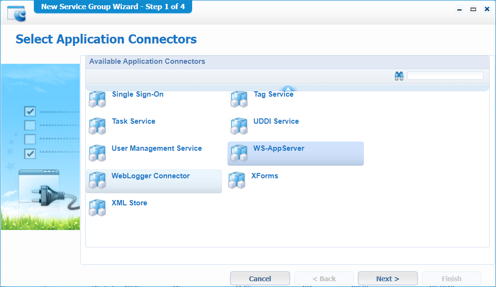Proceed with the Next > button
496x287 pixels.
(x=387, y=279)
